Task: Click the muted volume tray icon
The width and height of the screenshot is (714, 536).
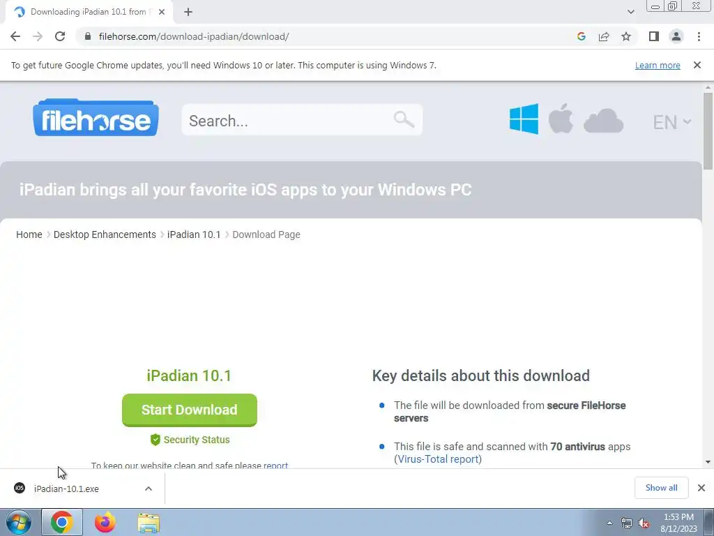Action: [644, 523]
